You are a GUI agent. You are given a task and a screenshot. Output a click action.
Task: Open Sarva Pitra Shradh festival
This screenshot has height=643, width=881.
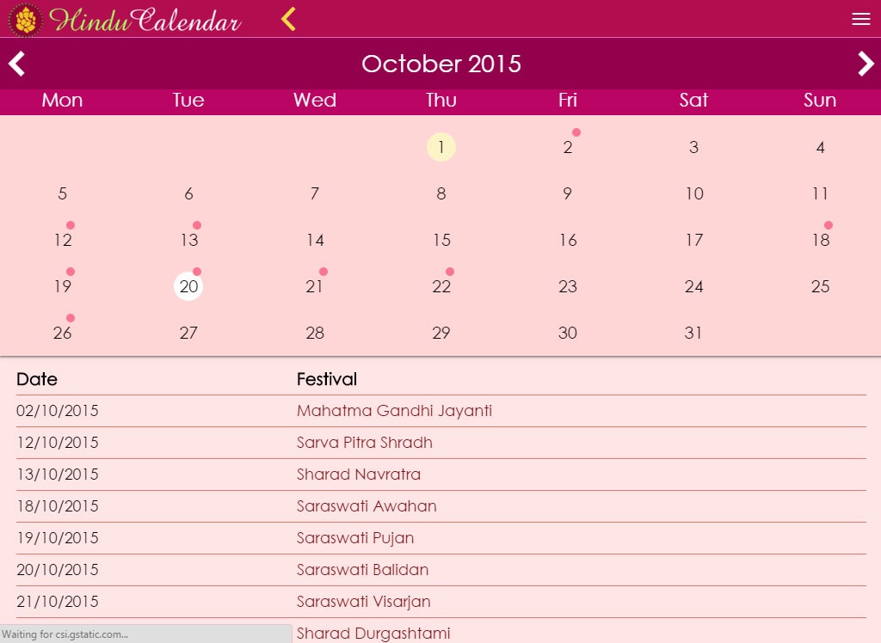tap(365, 443)
